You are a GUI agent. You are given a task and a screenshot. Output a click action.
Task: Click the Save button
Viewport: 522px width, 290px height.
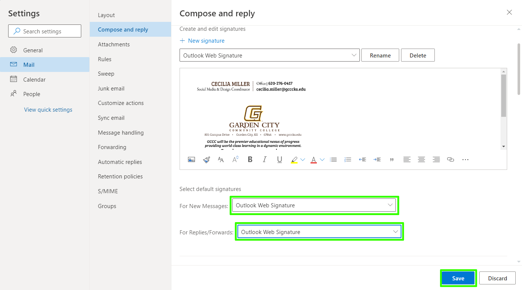tap(458, 278)
